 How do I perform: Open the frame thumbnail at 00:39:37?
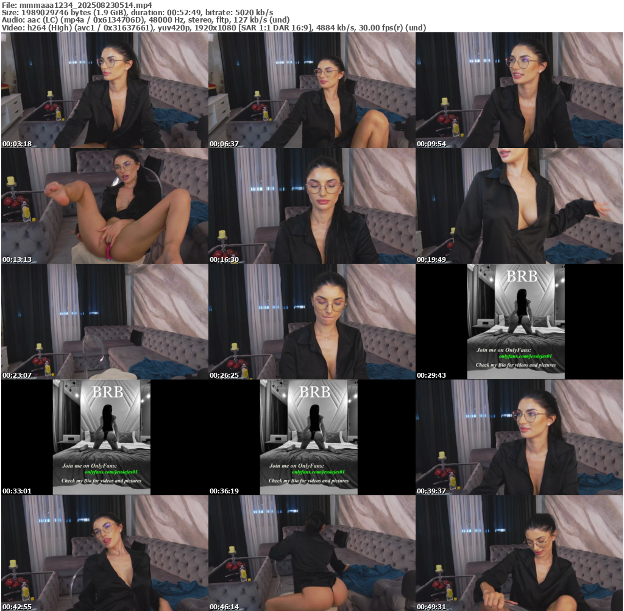[519, 437]
